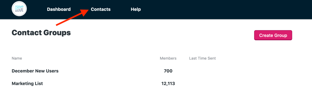The image size is (312, 94).
Task: Sort by the Name column header
Action: [17, 58]
